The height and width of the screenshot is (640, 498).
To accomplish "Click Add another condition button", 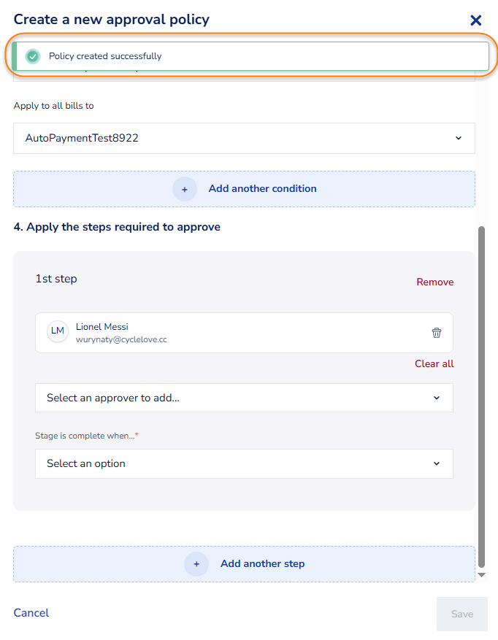I will tap(244, 189).
